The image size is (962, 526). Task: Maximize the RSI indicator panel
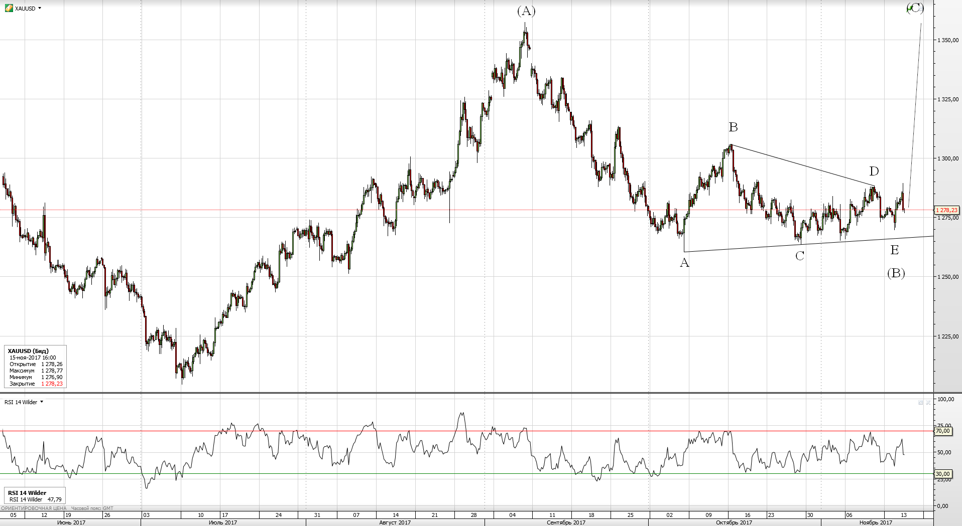coord(920,402)
